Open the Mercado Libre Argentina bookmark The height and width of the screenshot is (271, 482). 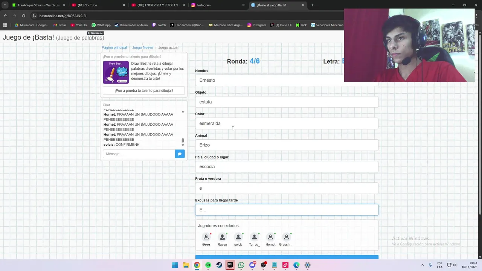[x=226, y=25]
